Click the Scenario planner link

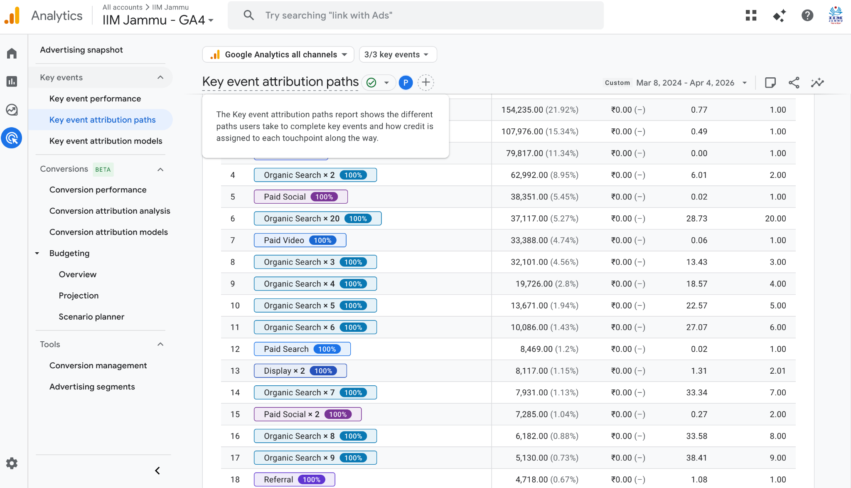(x=91, y=316)
